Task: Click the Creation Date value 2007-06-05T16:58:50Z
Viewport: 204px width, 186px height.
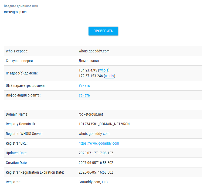Action: 96,163
